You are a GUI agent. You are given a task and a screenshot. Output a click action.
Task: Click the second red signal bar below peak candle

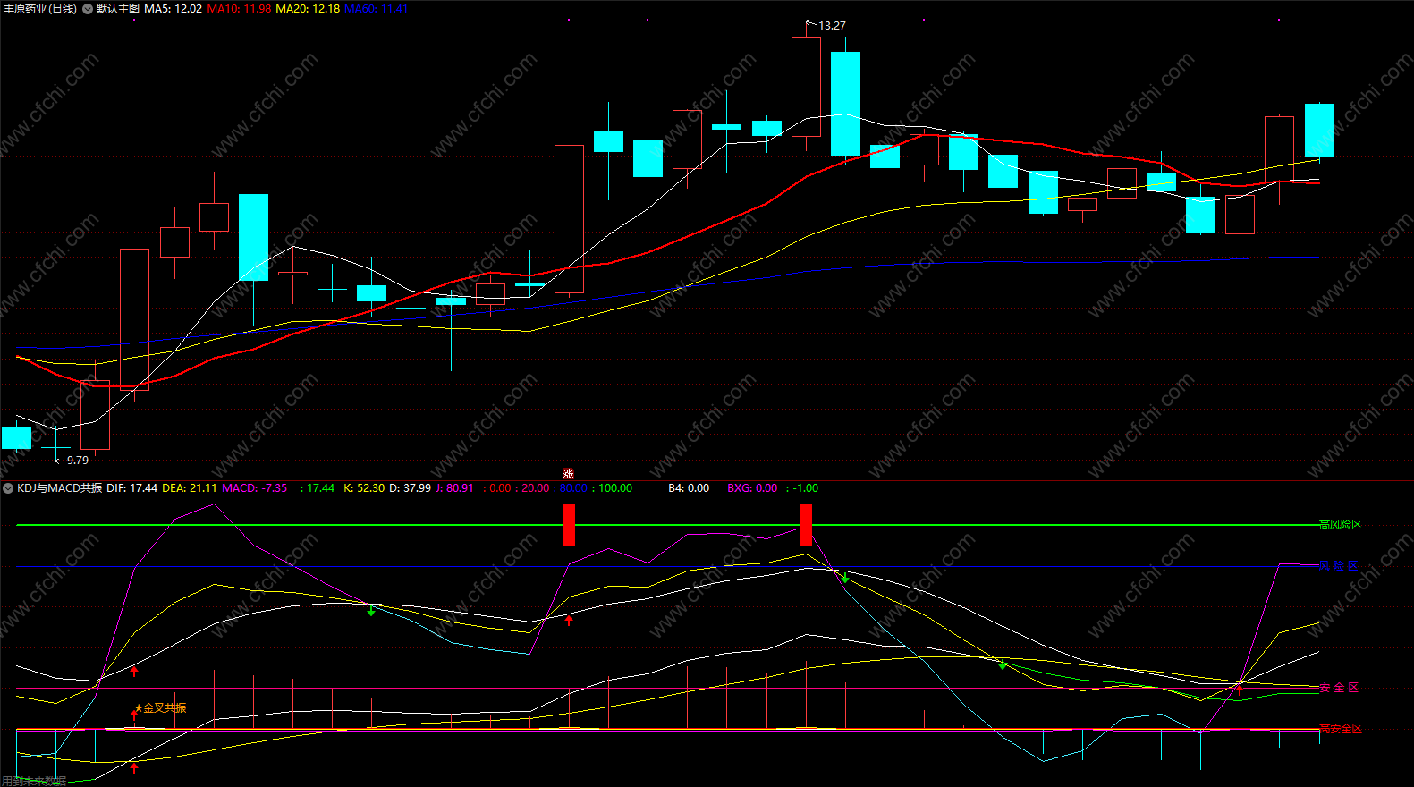(x=806, y=524)
